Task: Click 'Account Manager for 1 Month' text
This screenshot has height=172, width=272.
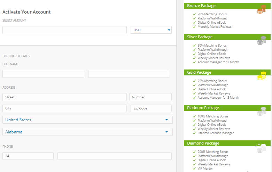Action: tap(218, 62)
